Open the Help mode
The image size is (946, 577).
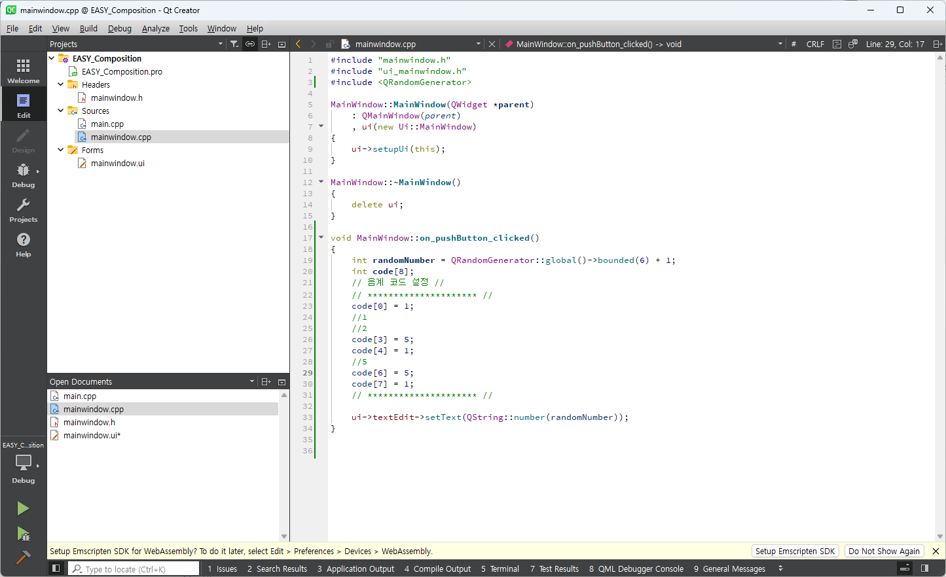[24, 243]
